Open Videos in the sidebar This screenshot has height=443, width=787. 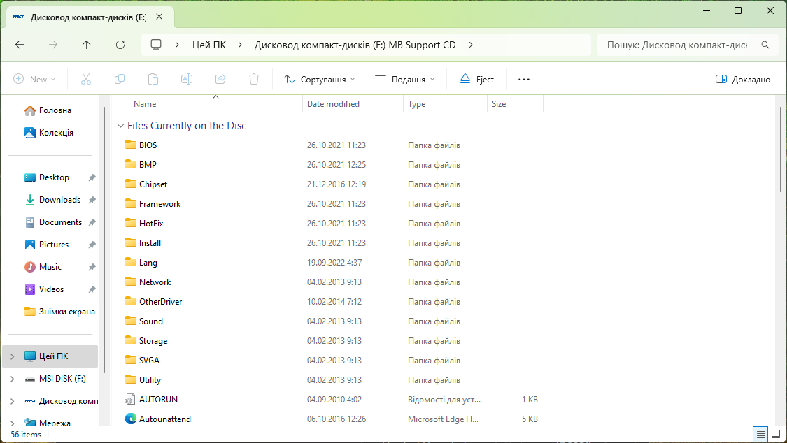coord(51,289)
